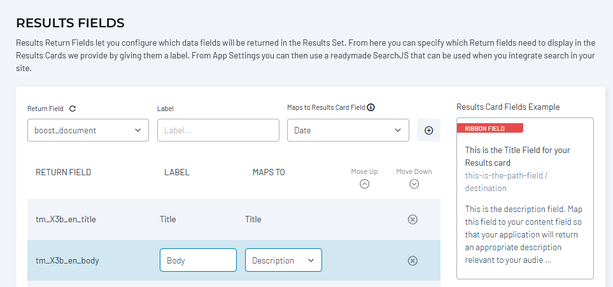
Task: Select the tm_X3b_en_body row
Action: click(x=234, y=260)
